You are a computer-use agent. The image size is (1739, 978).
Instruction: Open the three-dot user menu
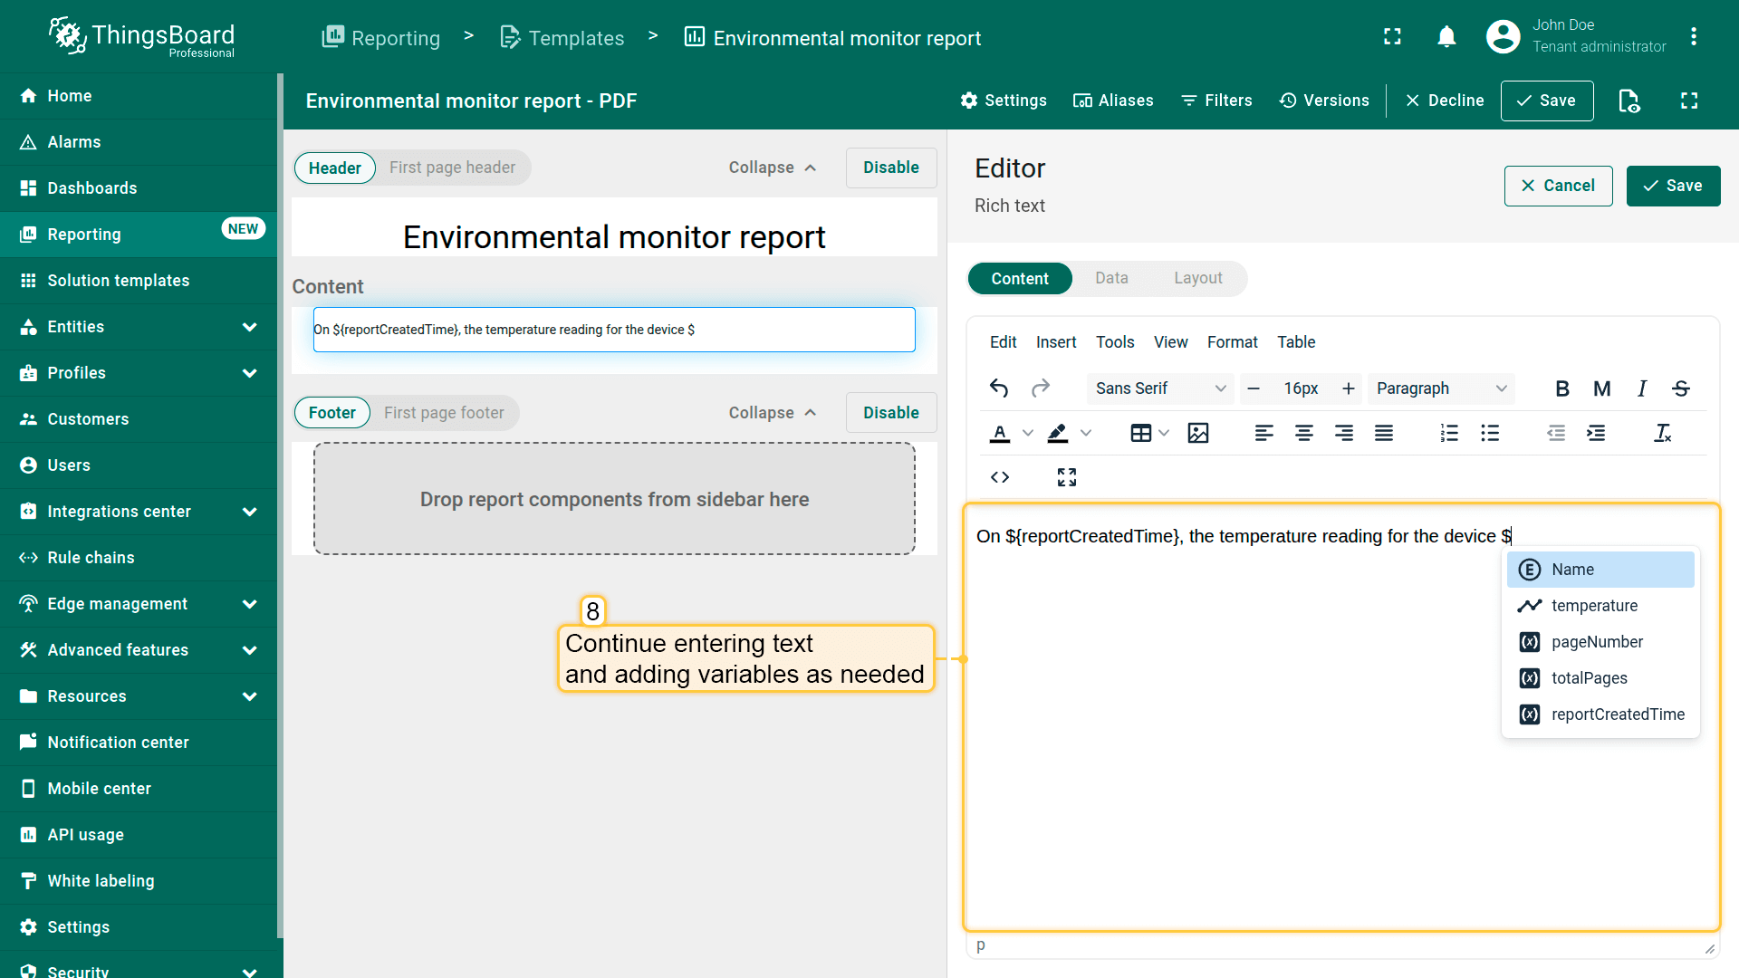coord(1694,37)
